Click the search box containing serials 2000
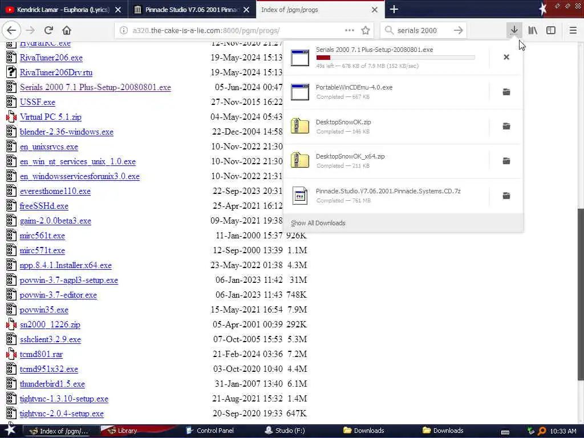This screenshot has width=584, height=438. tap(423, 31)
